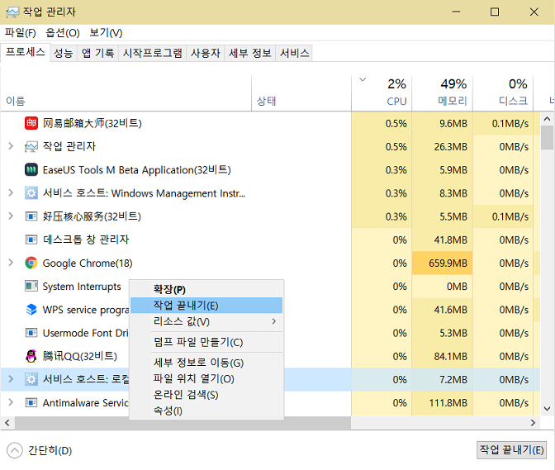Expand the 작업 관리자 process group

click(11, 146)
